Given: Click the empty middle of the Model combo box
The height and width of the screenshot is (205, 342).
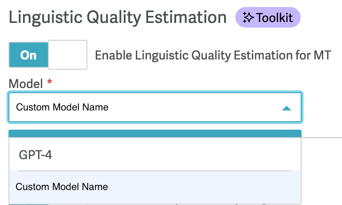Looking at the screenshot, I should pos(194,107).
